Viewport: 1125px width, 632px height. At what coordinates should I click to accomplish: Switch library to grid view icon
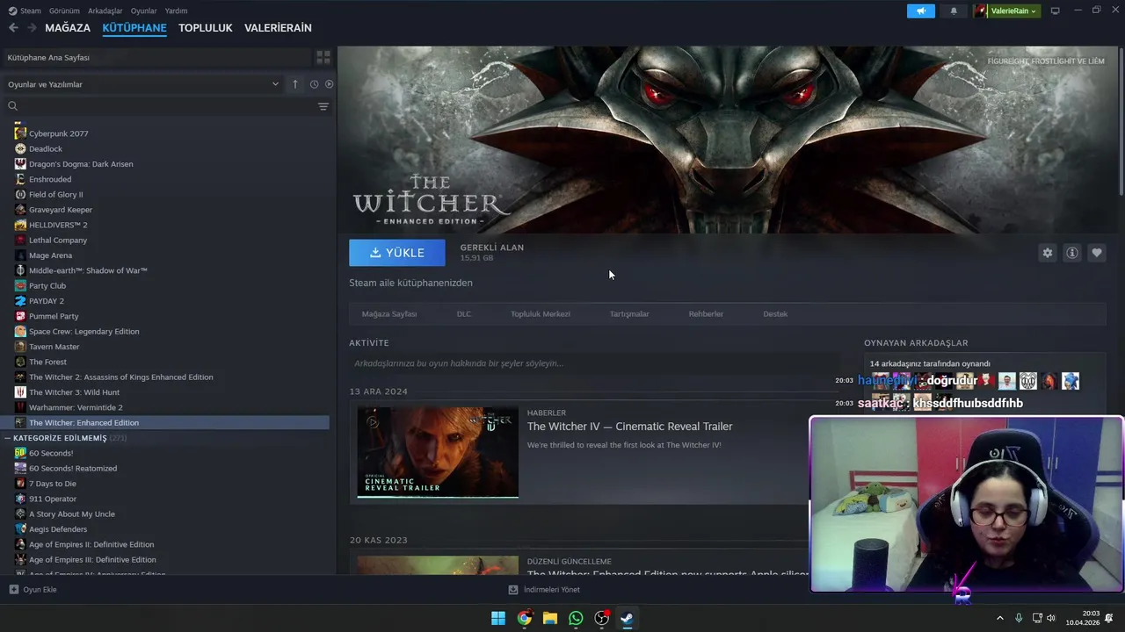pos(323,57)
